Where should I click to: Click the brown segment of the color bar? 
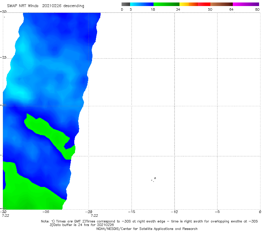(221, 4)
